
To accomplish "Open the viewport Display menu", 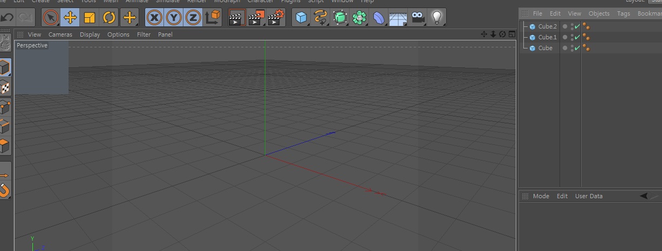I will (90, 34).
